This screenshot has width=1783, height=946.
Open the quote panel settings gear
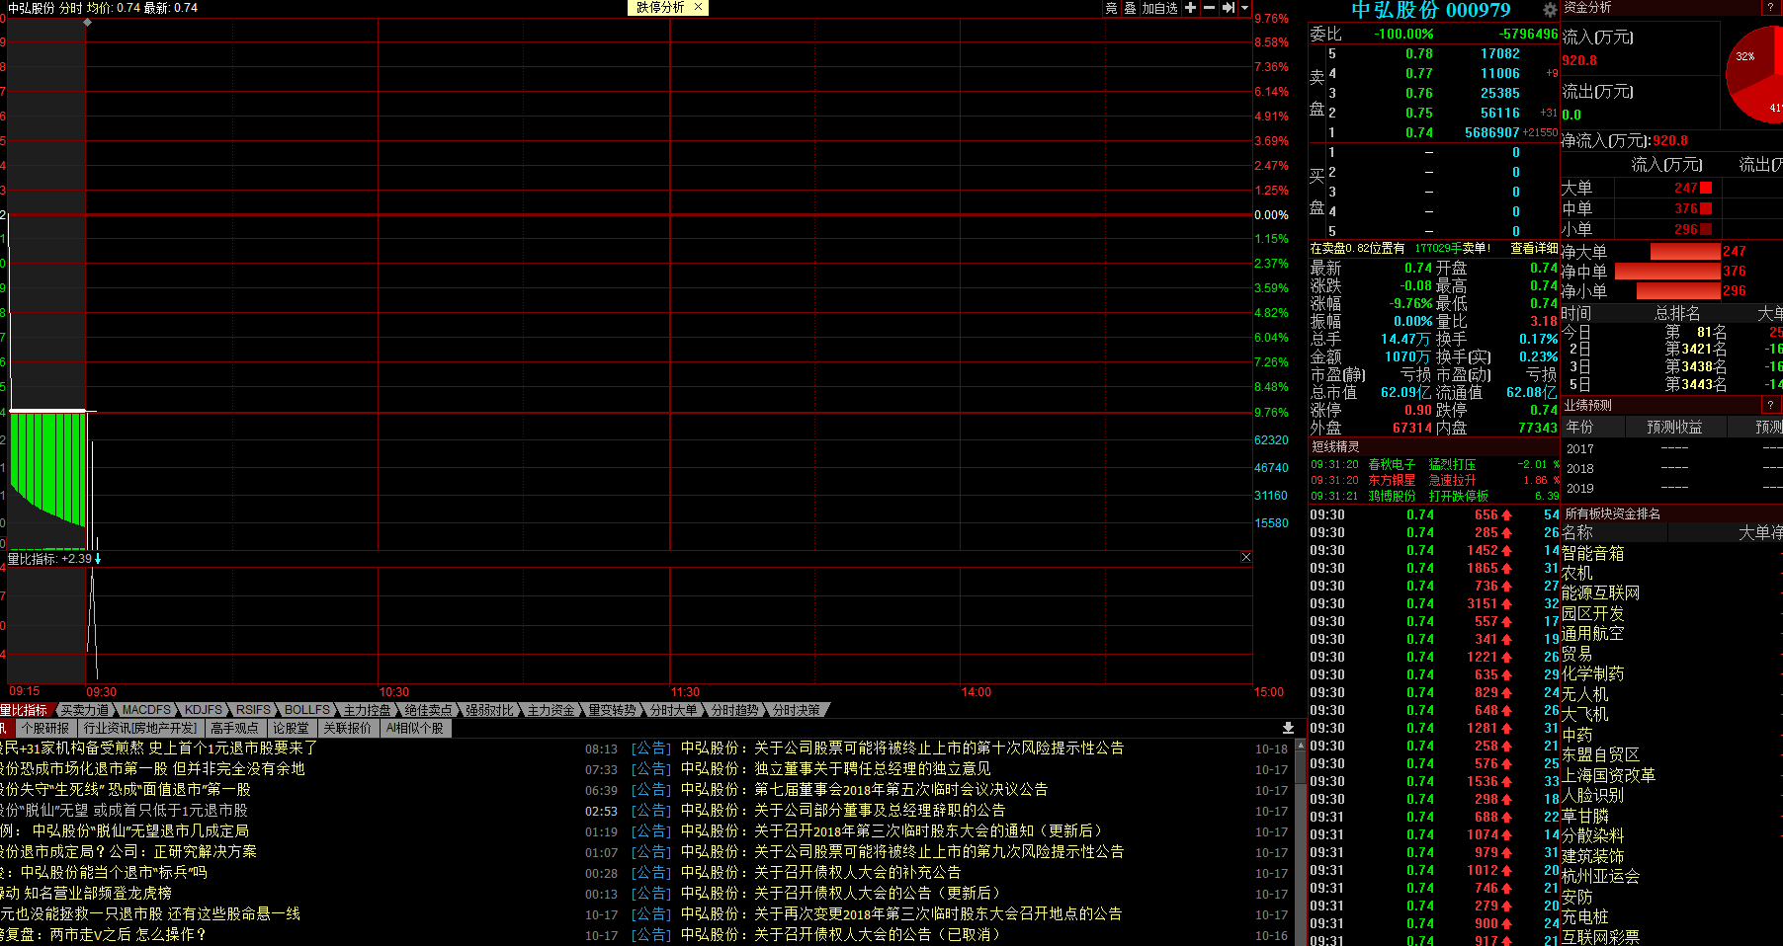coord(1549,10)
